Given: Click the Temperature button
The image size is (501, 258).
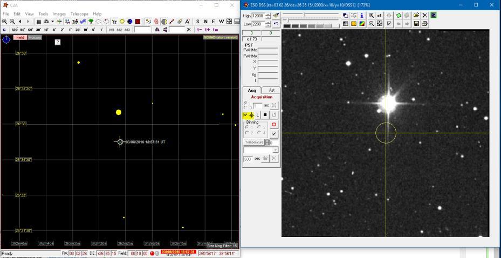Looking at the screenshot, I should [x=255, y=142].
